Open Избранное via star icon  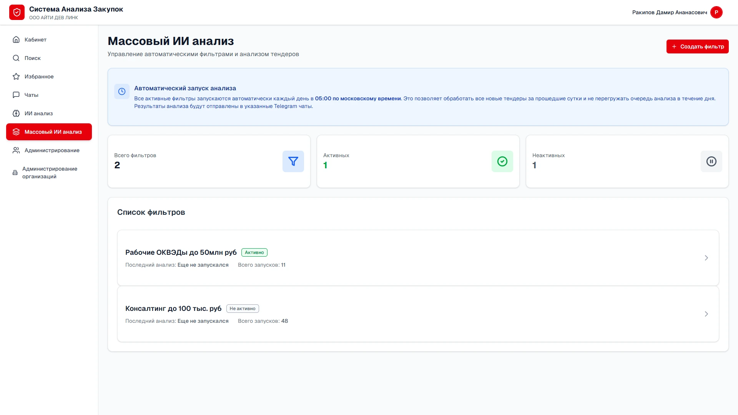(x=16, y=76)
